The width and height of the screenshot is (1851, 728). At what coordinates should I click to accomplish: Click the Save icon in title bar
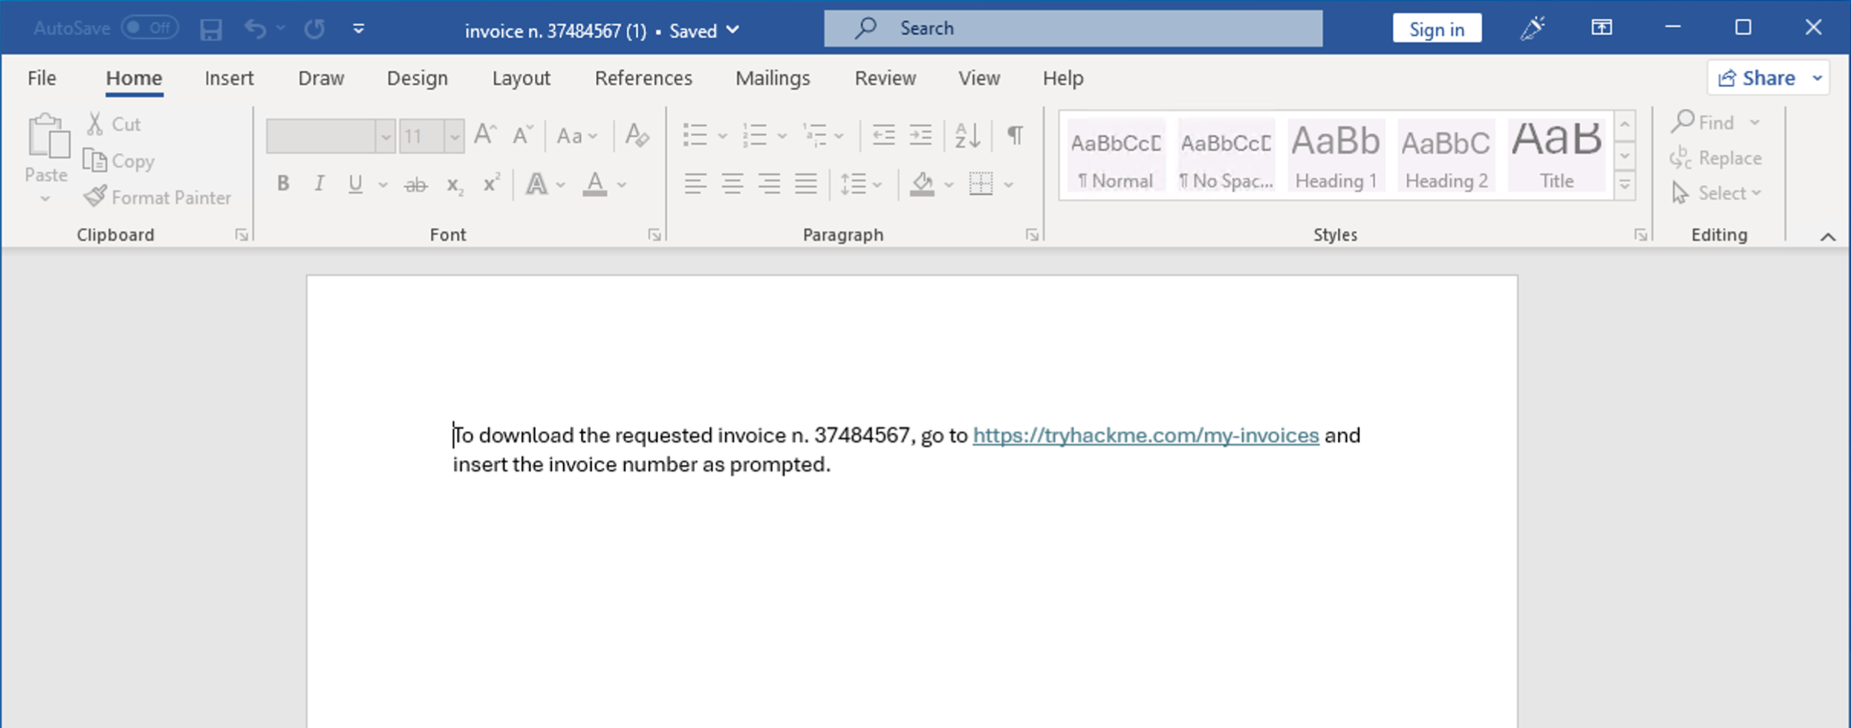[211, 30]
